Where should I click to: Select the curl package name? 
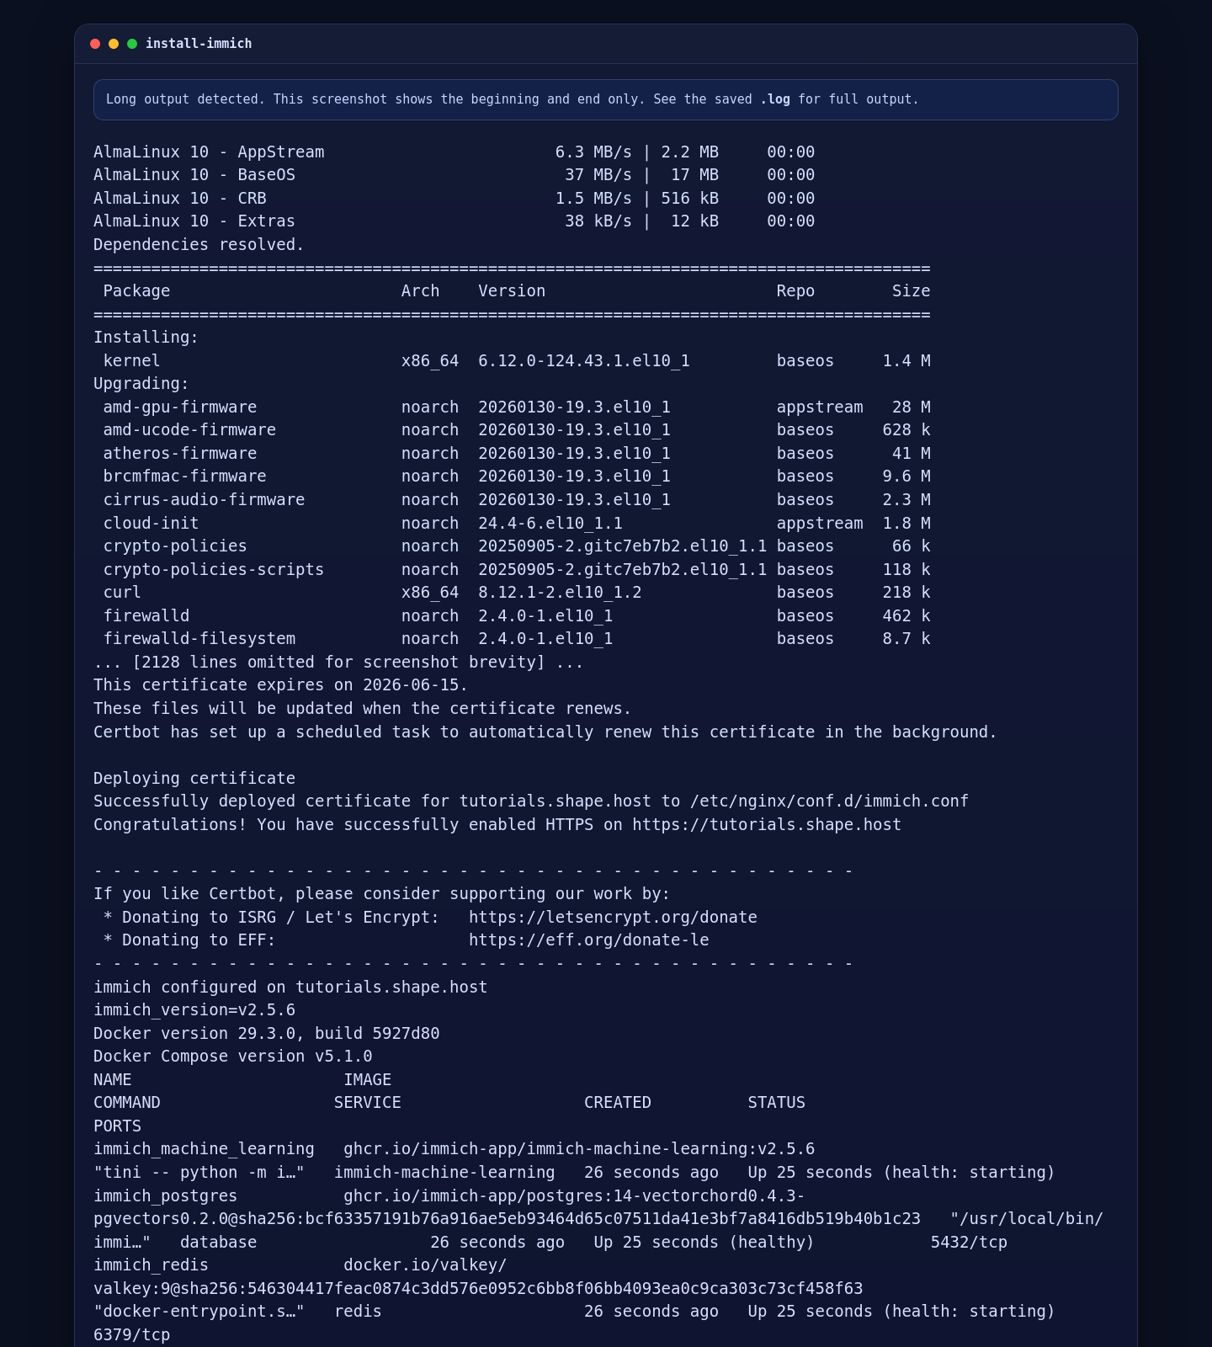click(122, 593)
